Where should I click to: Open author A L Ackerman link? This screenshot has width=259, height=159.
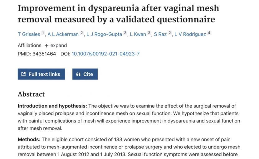63,34
